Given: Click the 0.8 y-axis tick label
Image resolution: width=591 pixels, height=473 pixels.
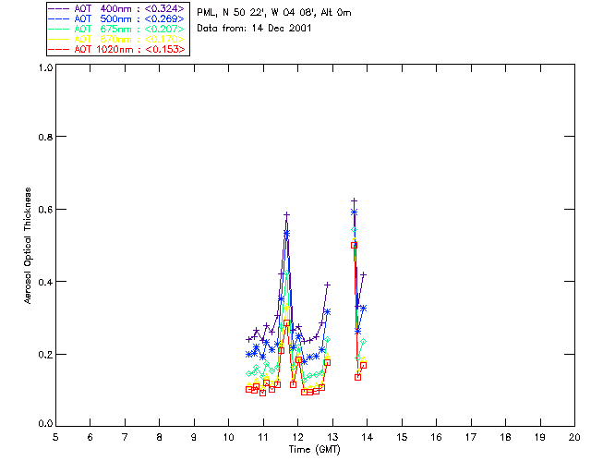Looking at the screenshot, I should coord(45,137).
